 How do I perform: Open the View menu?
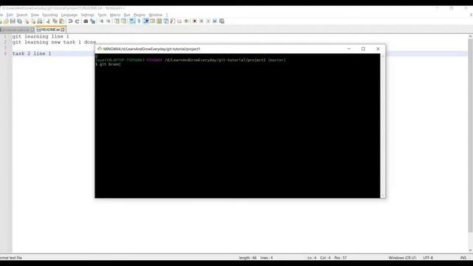coord(35,15)
